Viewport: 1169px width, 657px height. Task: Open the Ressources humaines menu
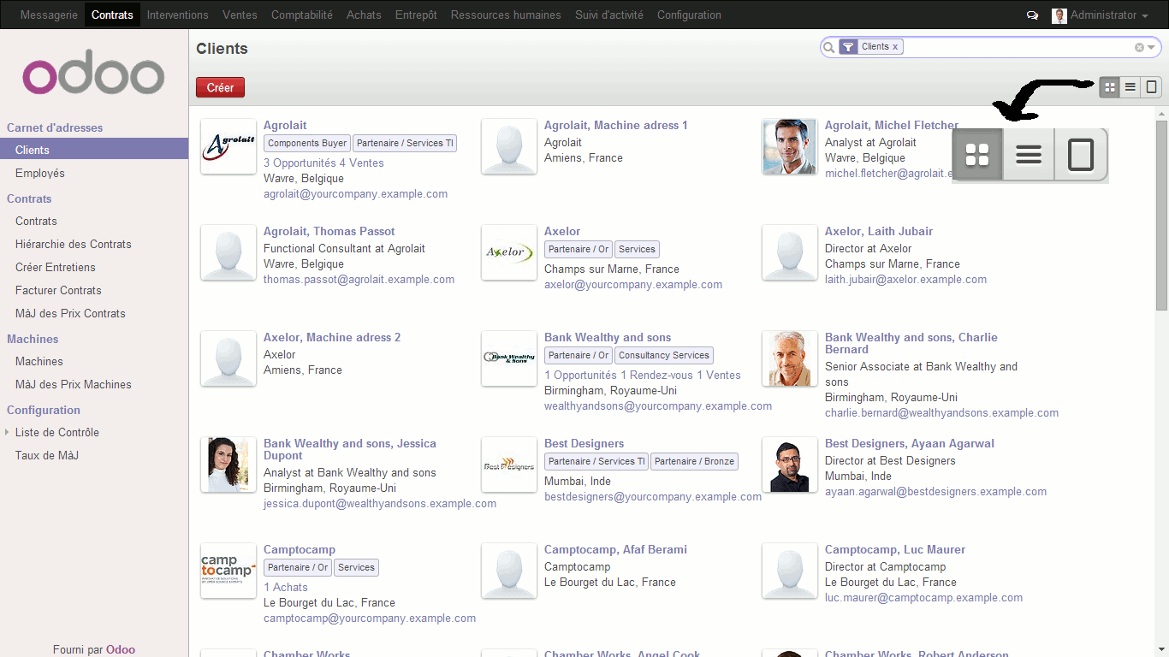point(506,15)
